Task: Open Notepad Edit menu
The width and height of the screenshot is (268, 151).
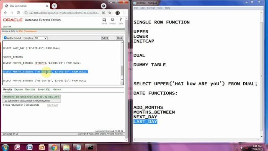Action: point(142,8)
